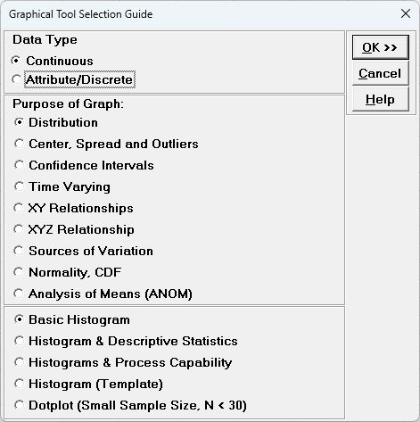Choose Attribute/Discrete data type

[73, 79]
